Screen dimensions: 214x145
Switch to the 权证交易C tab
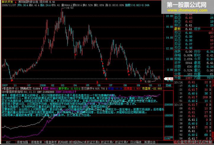pos(107,142)
